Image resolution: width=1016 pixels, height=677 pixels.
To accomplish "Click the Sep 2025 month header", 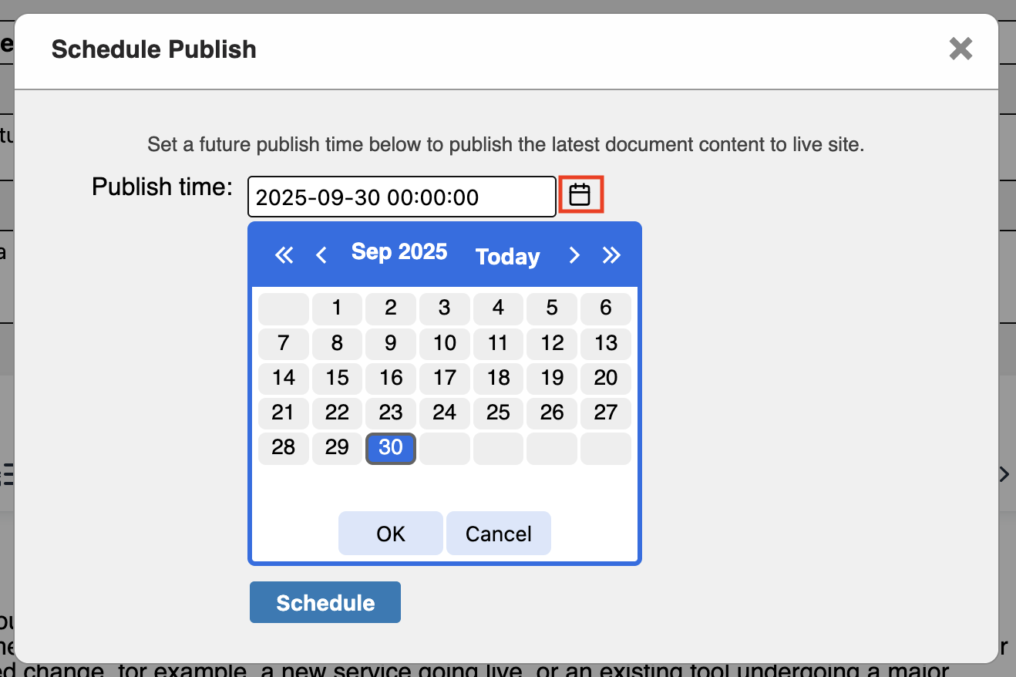I will point(399,252).
